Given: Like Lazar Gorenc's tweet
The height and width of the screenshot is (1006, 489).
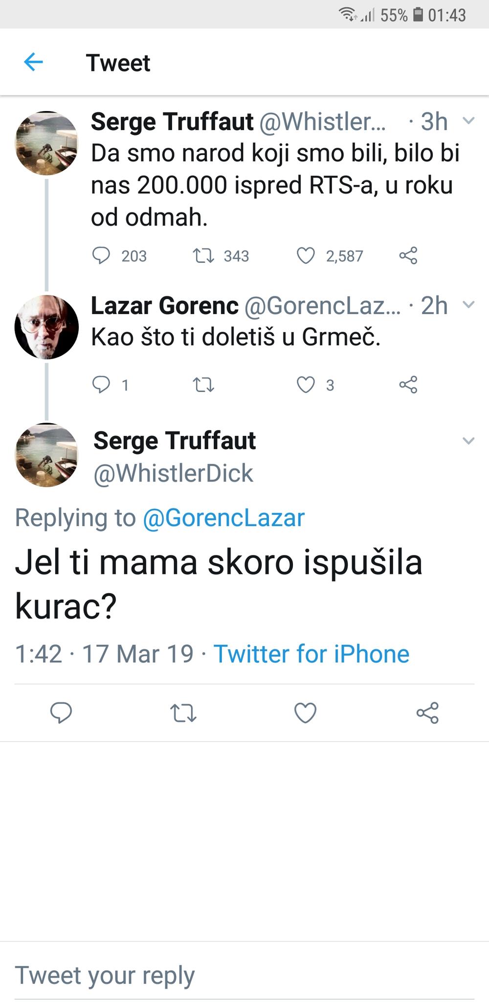Looking at the screenshot, I should [306, 385].
